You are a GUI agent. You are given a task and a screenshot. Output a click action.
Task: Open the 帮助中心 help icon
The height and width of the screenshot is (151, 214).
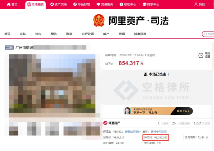[121, 5]
